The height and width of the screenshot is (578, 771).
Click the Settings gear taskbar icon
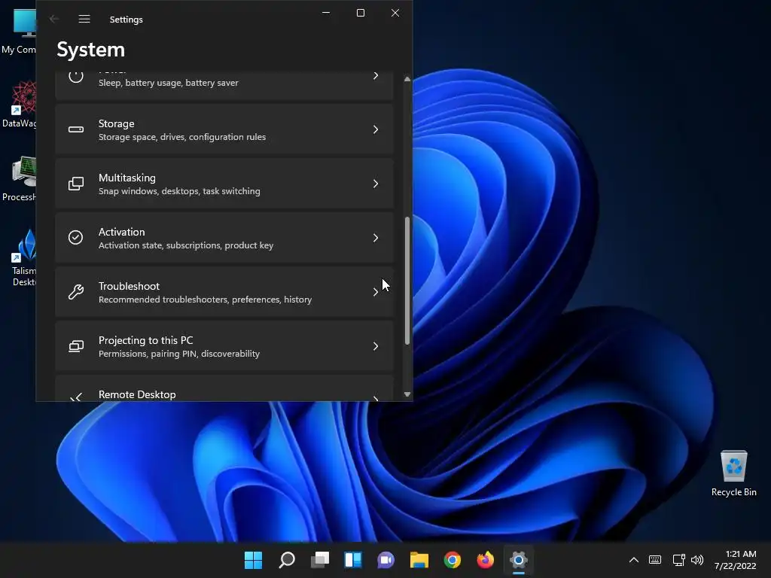tap(519, 560)
